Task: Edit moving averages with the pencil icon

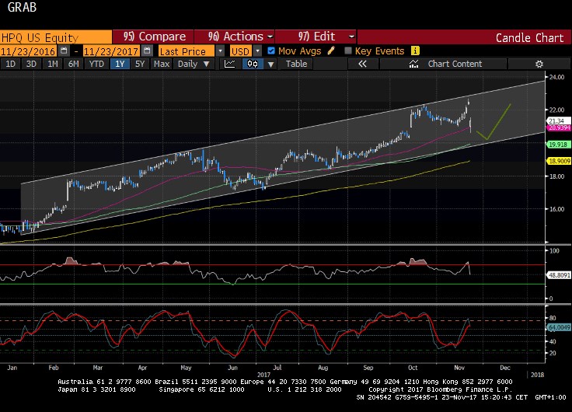Action: coord(331,51)
